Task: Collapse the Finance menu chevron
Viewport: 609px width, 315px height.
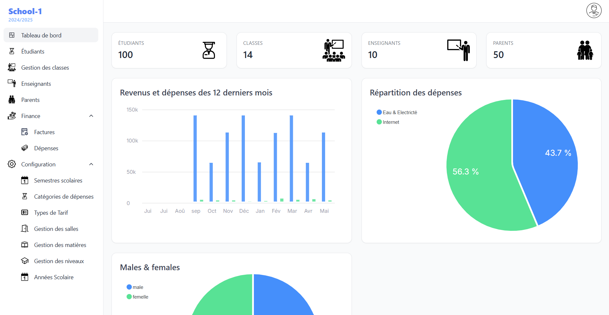Action: click(x=91, y=116)
